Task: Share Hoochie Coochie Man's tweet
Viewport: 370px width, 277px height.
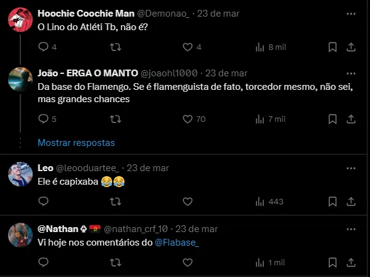Action: pyautogui.click(x=351, y=47)
